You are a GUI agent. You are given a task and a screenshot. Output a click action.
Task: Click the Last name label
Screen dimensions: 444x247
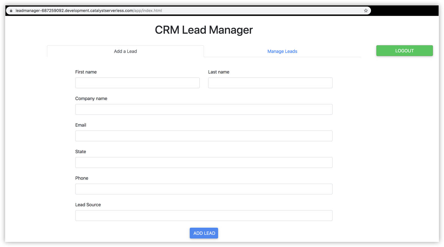pyautogui.click(x=219, y=72)
